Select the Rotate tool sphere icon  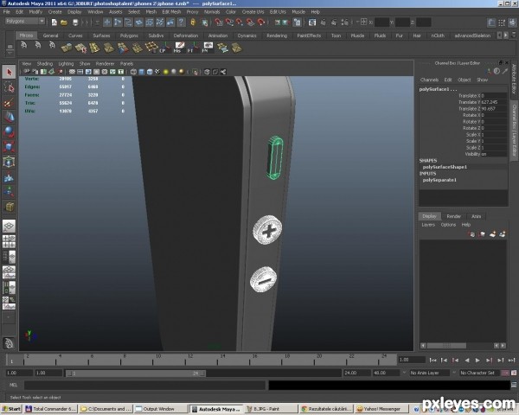[9, 131]
